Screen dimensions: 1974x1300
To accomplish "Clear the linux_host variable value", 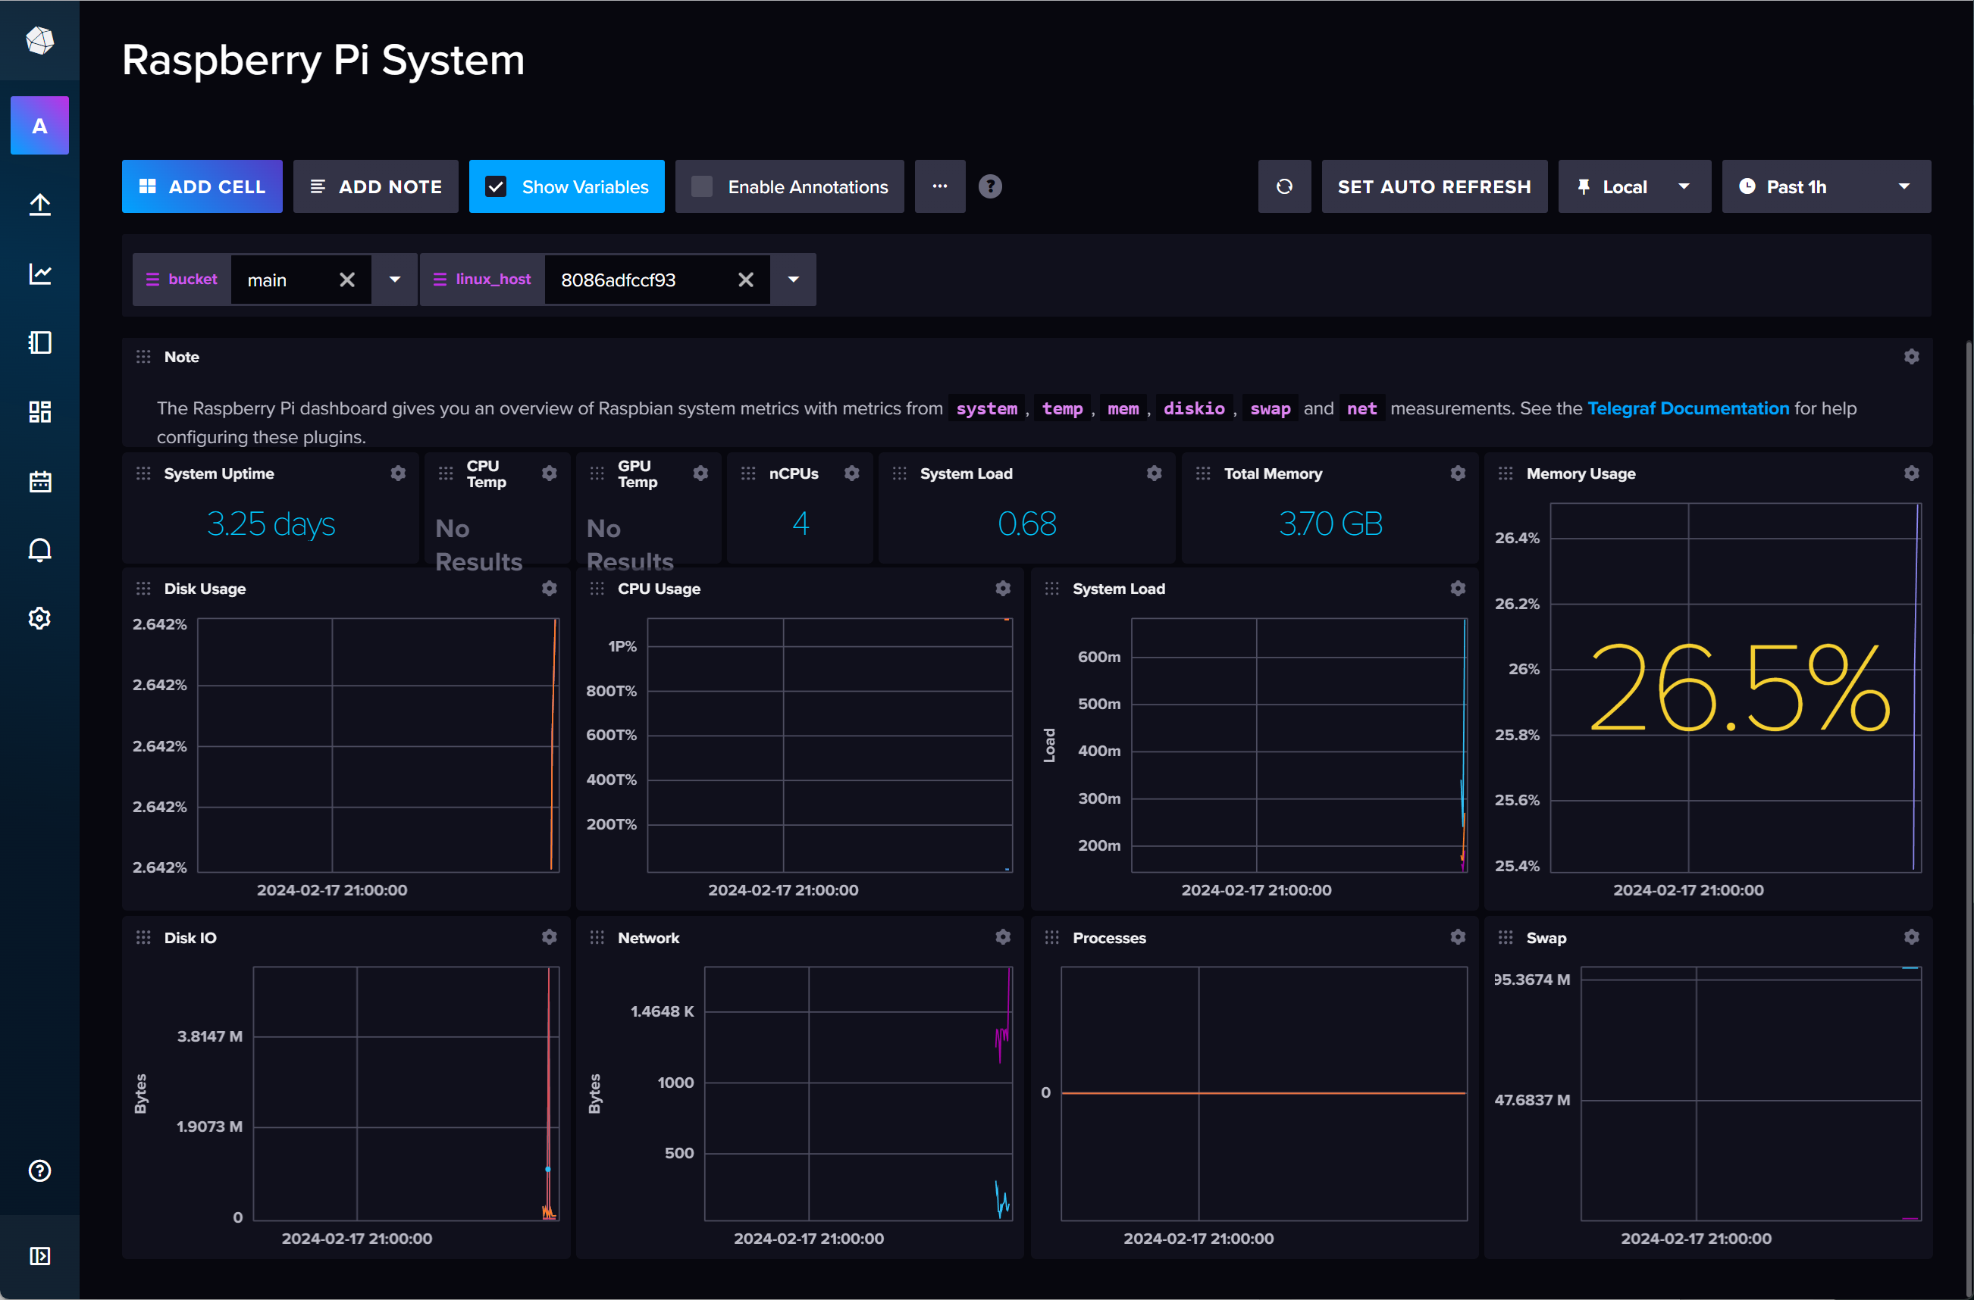I will [745, 280].
